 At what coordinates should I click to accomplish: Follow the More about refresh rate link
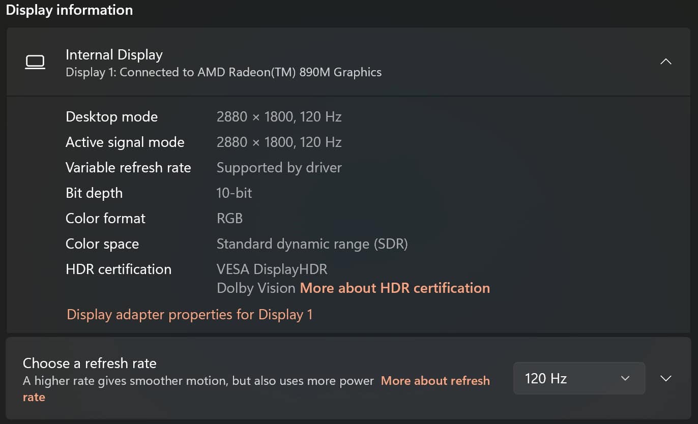click(256, 389)
